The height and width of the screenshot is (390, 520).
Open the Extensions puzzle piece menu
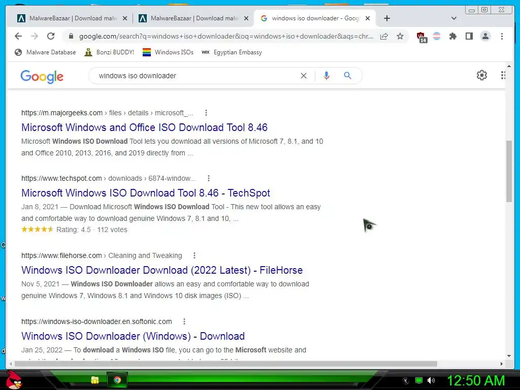click(x=452, y=36)
